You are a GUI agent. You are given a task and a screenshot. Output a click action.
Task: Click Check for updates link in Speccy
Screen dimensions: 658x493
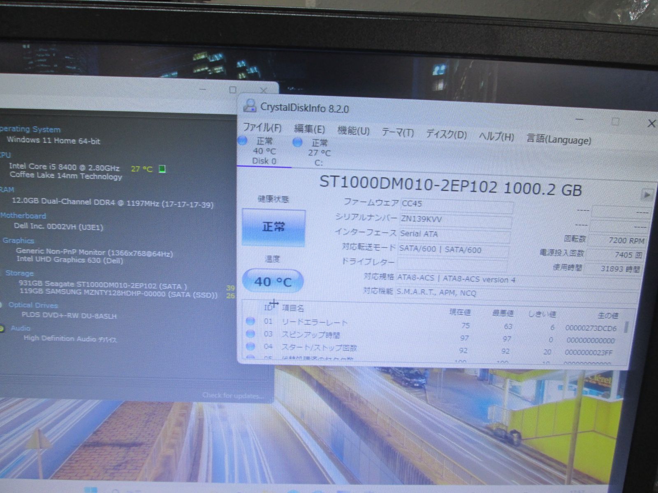tap(233, 396)
